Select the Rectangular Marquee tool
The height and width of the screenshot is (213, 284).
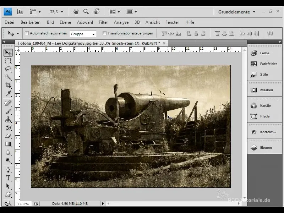(x=8, y=61)
